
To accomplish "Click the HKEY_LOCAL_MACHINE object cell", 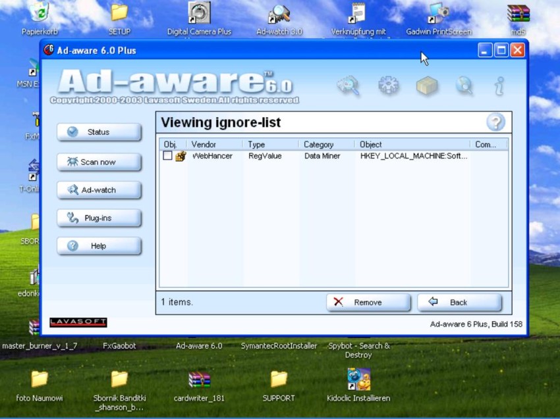I will pos(414,156).
